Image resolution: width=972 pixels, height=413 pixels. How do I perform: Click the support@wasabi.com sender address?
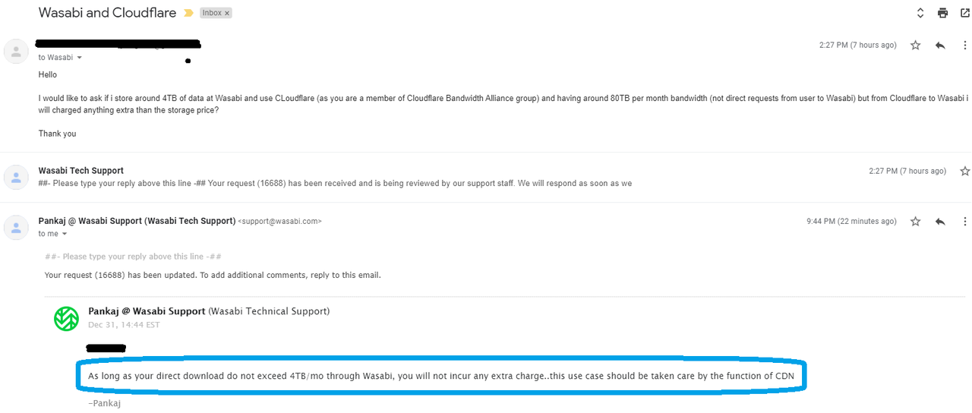click(279, 222)
